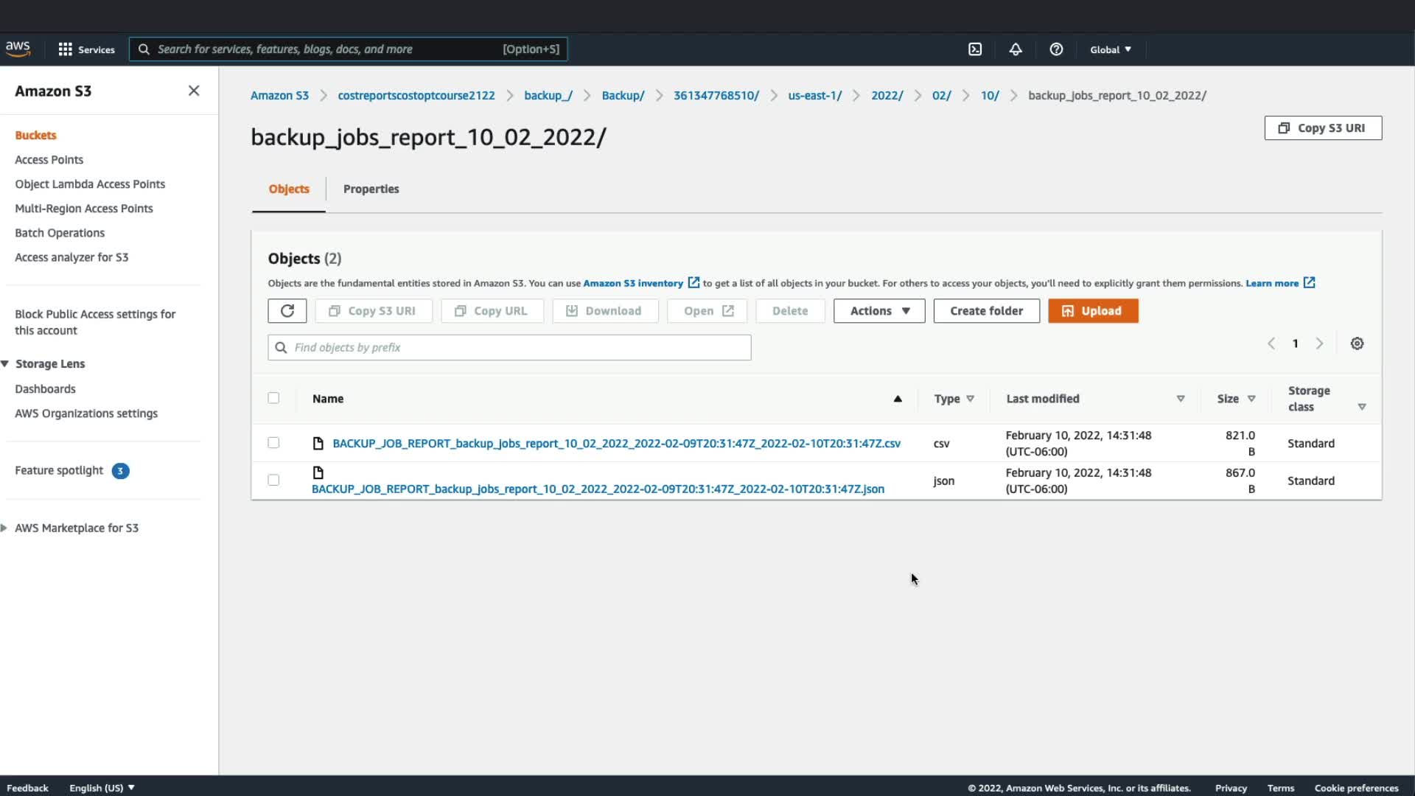1415x796 pixels.
Task: Click the orange Upload button
Action: click(1092, 311)
